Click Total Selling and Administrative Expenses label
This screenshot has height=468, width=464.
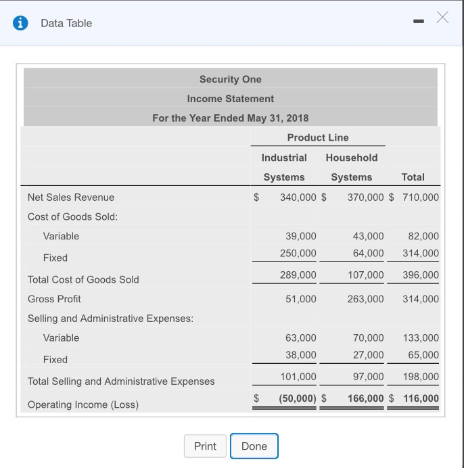point(121,381)
